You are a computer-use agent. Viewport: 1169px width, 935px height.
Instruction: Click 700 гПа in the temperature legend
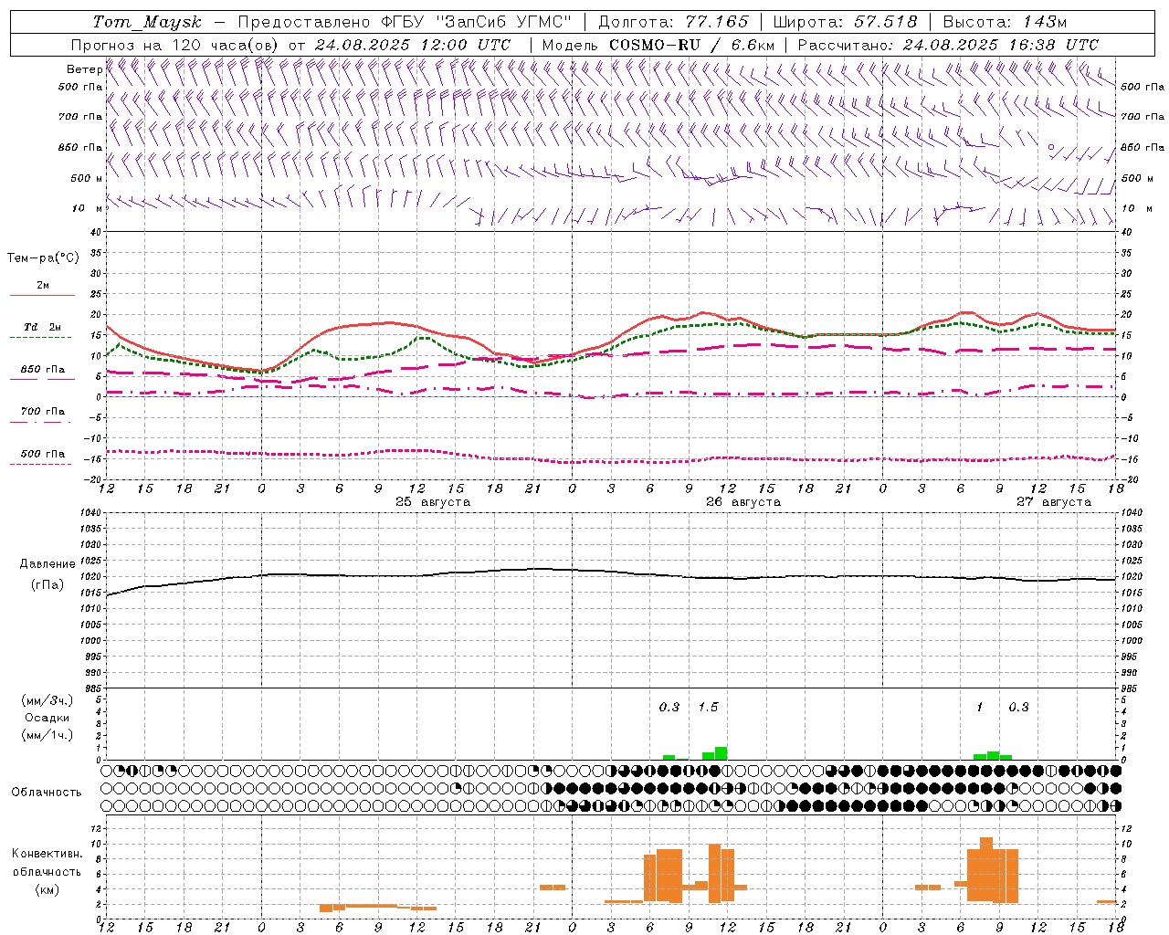[x=43, y=412]
